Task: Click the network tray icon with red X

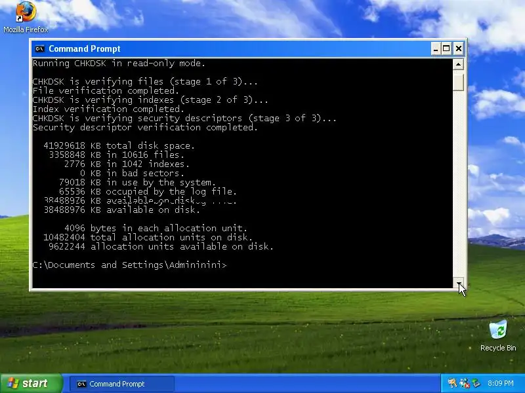Action: click(465, 383)
